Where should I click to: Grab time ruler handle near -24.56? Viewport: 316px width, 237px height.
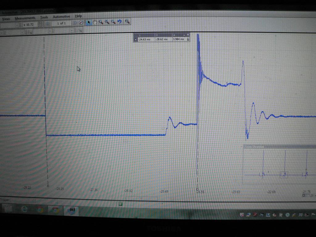[197, 189]
